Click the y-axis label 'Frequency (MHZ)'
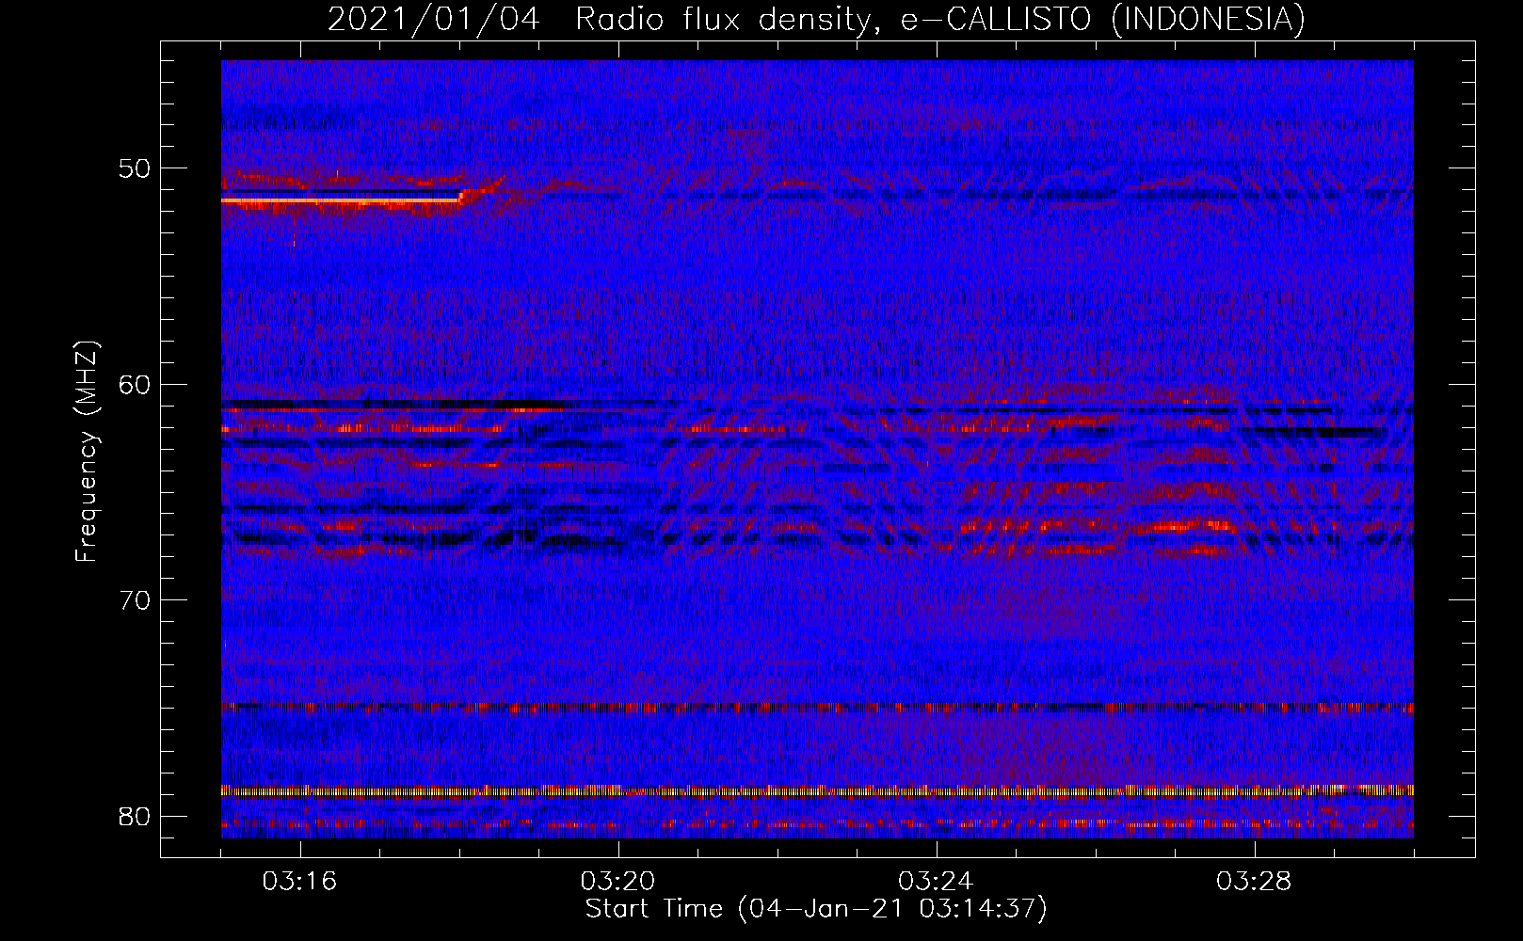Image resolution: width=1523 pixels, height=941 pixels. tap(87, 452)
